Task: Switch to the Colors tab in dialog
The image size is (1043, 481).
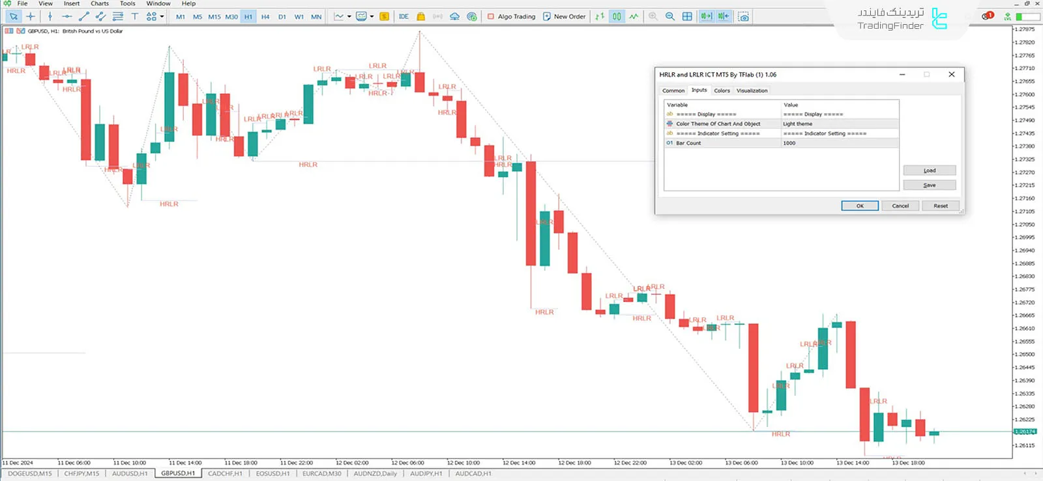Action: [722, 90]
